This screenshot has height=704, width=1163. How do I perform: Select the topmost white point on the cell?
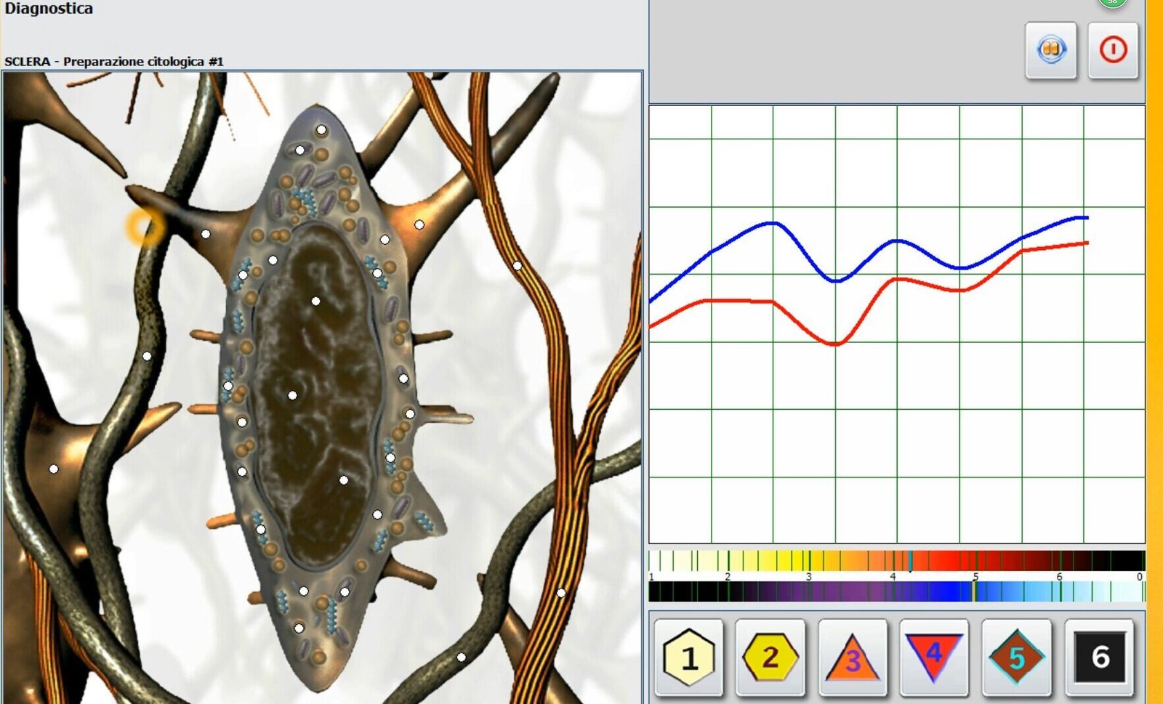(x=321, y=130)
